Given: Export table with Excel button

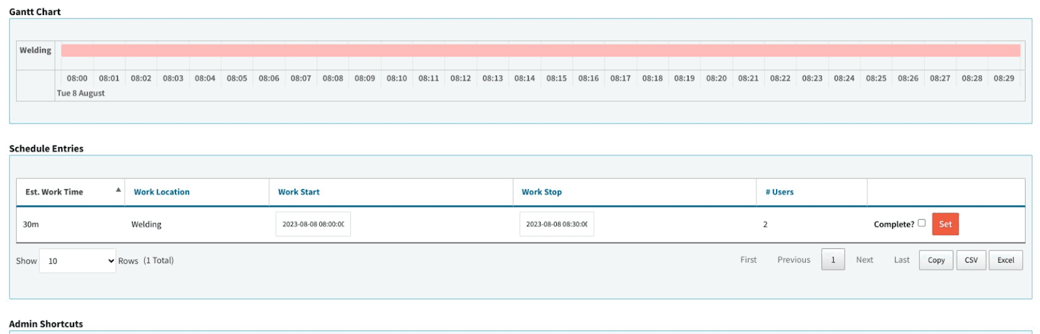Looking at the screenshot, I should pyautogui.click(x=1006, y=260).
